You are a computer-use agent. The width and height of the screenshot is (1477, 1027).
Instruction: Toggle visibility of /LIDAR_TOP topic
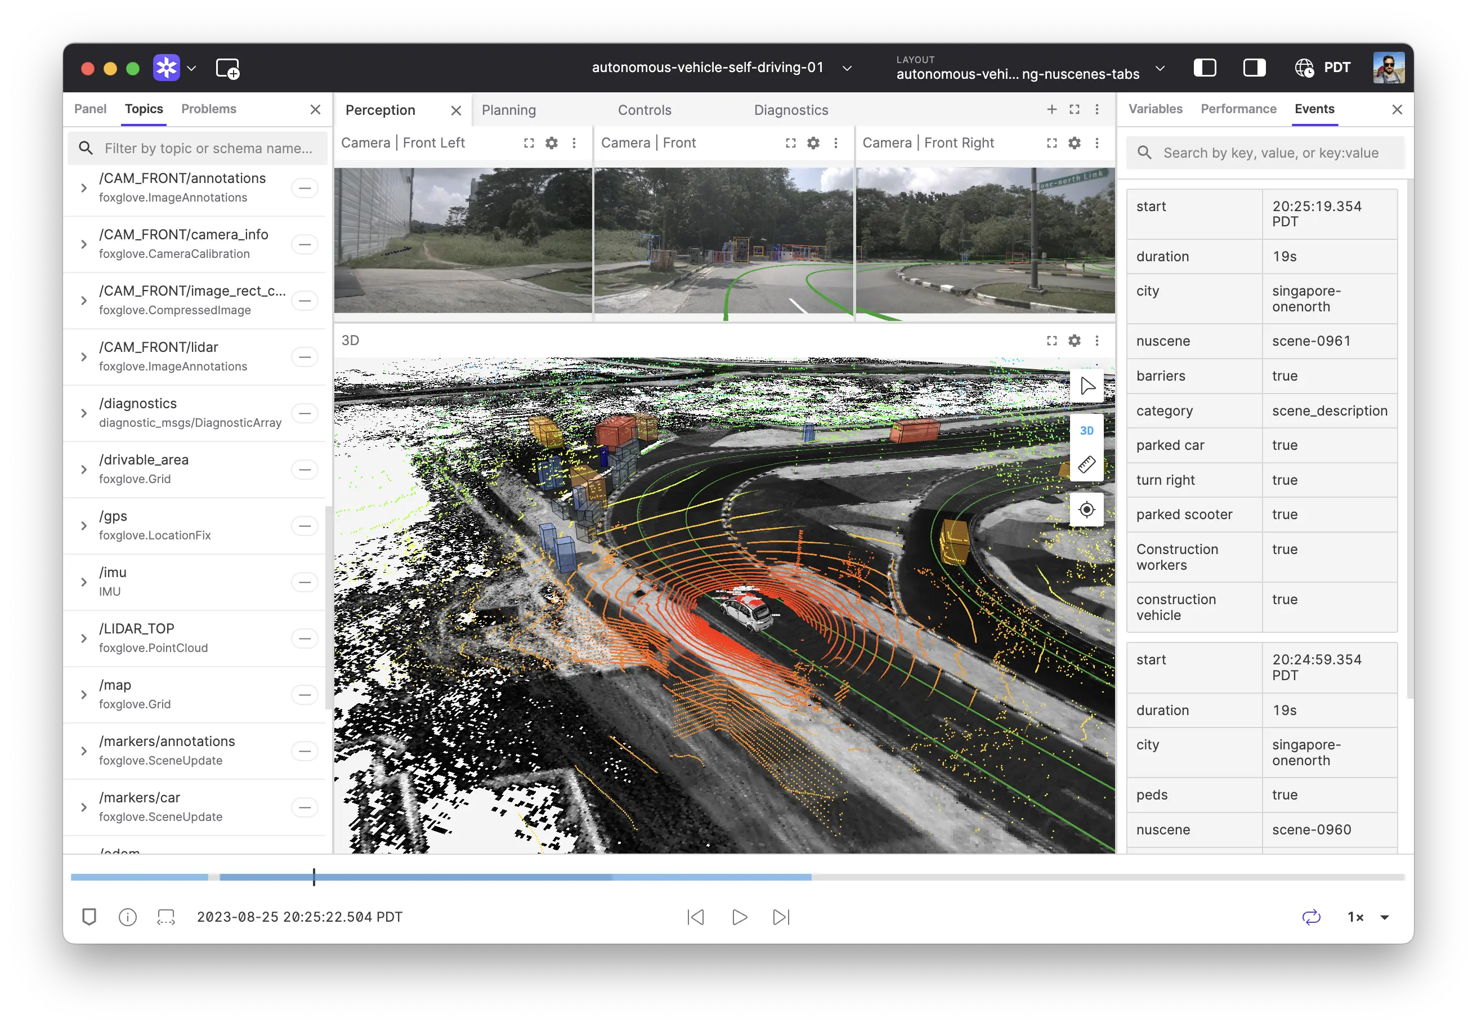click(x=305, y=638)
